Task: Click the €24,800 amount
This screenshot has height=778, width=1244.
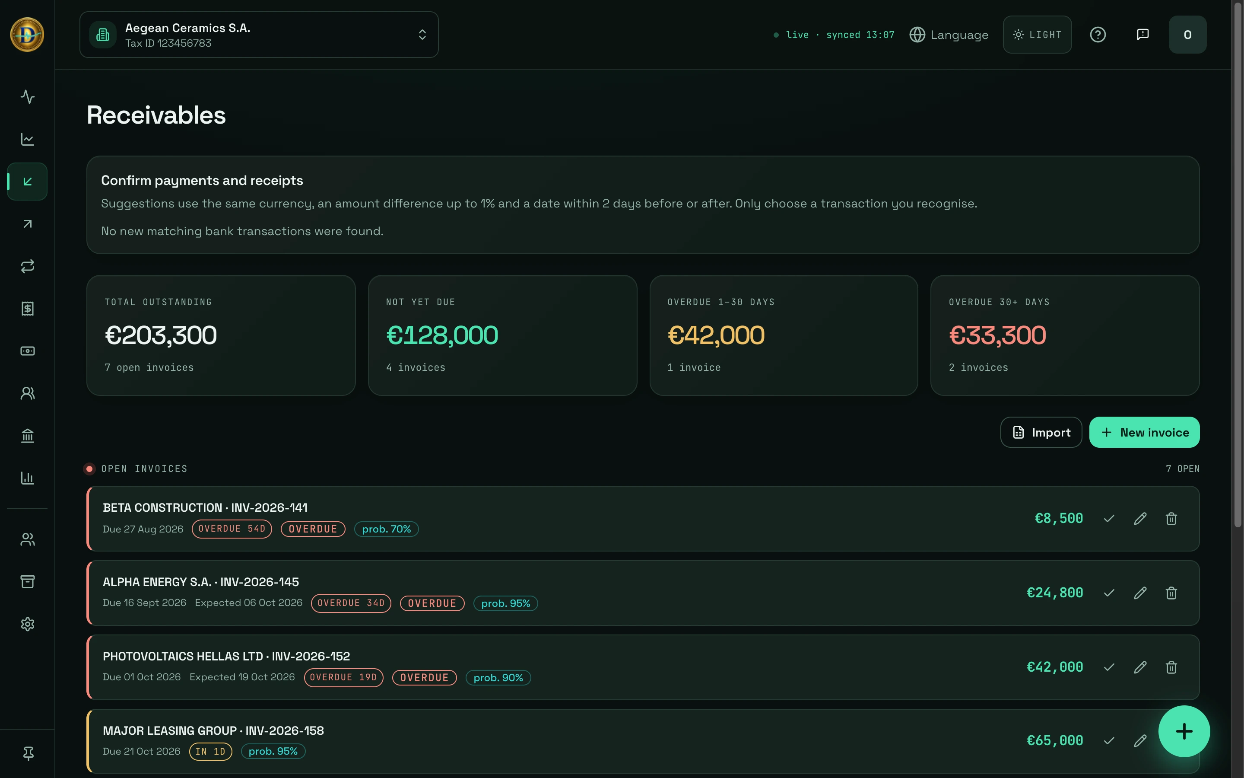Action: (x=1055, y=593)
